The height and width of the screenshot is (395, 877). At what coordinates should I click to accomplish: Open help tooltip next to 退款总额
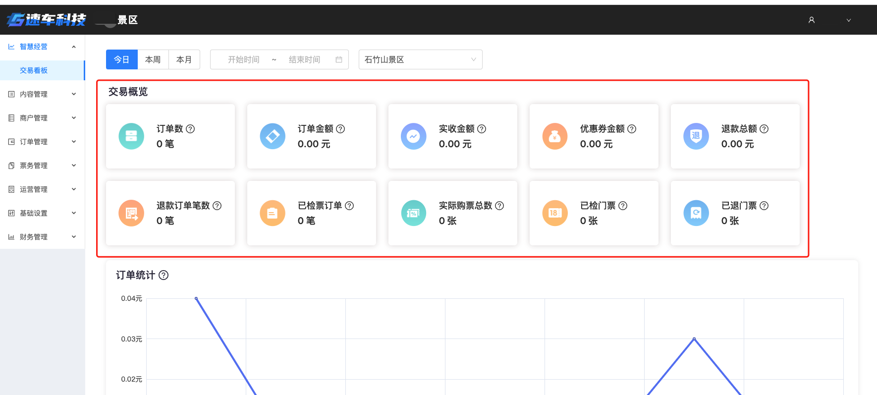(764, 129)
